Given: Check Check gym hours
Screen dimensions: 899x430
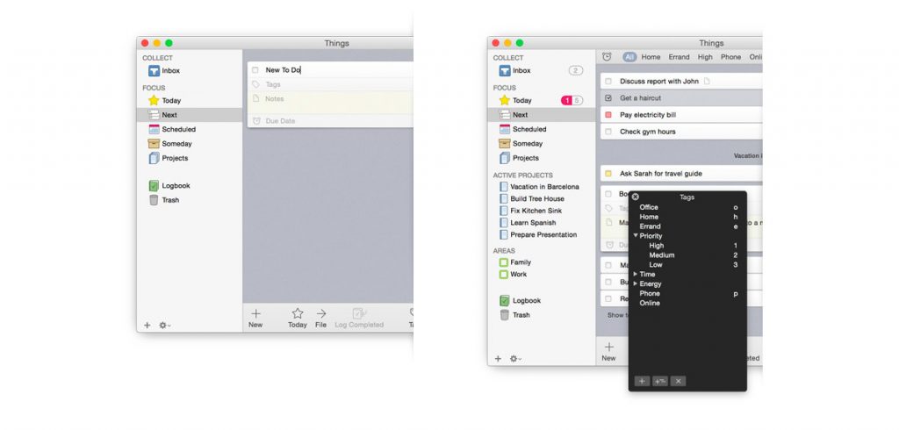Looking at the screenshot, I should coord(608,132).
